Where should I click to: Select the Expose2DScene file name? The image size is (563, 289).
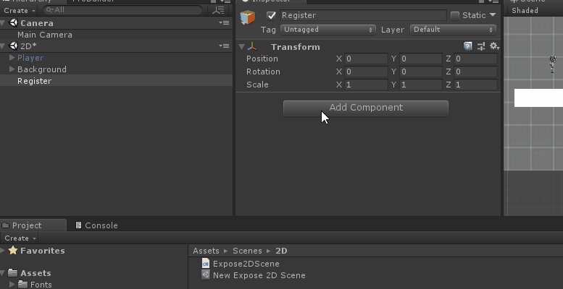246,264
